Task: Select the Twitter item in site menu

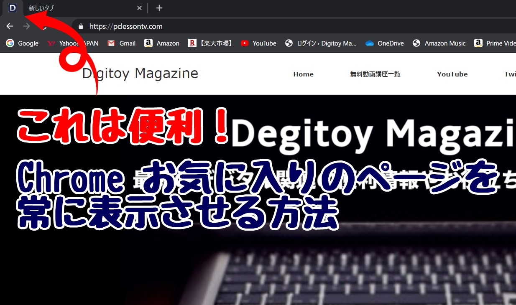Action: (510, 74)
